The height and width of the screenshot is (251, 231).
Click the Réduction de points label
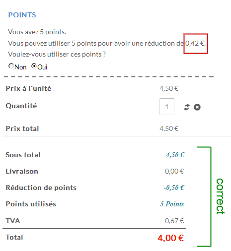(41, 188)
